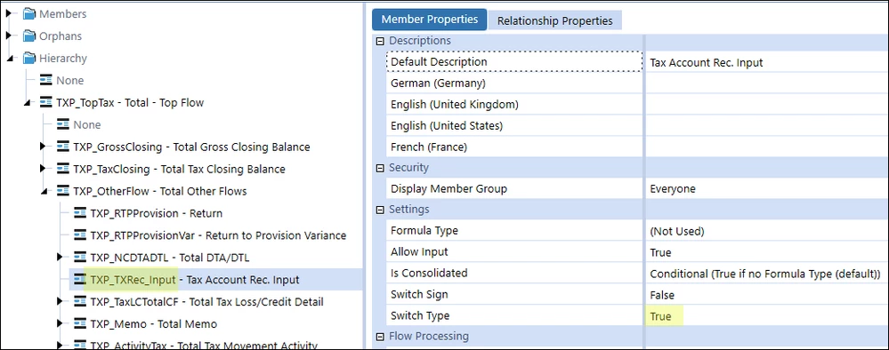Click the member icon beside TXP_TopTax
889x350 pixels.
point(46,102)
